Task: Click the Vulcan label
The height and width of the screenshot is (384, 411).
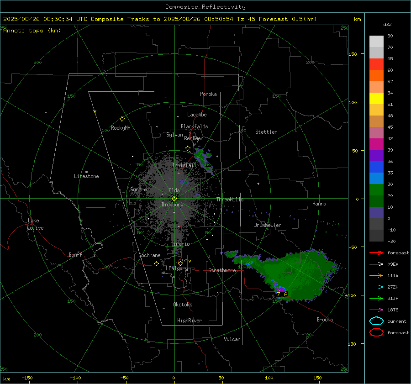Action: [232, 339]
